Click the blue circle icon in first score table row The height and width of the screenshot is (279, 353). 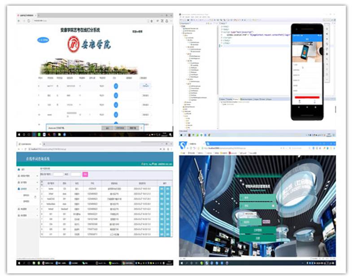click(116, 86)
